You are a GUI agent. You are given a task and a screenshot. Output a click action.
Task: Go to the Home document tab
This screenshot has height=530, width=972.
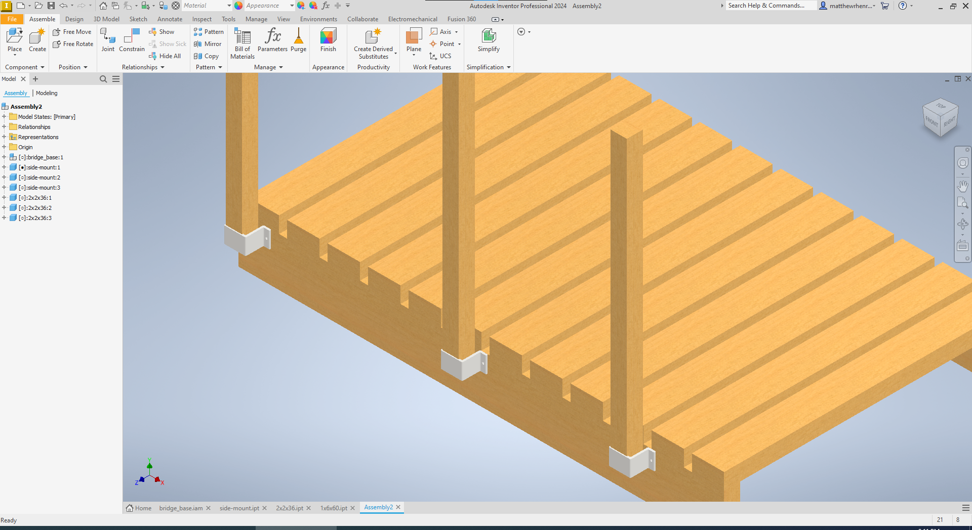pos(139,508)
